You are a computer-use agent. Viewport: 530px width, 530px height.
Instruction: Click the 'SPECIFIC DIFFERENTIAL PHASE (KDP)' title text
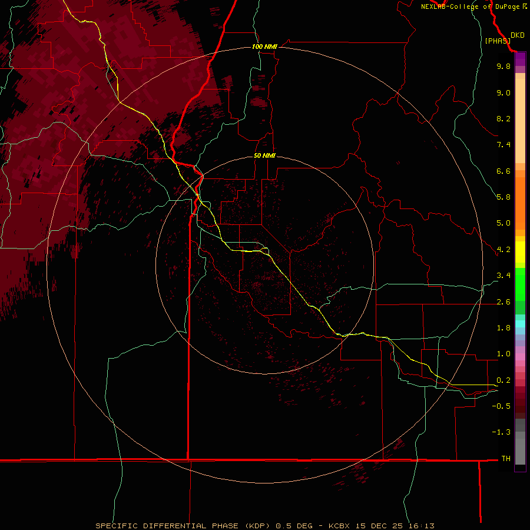(x=183, y=526)
